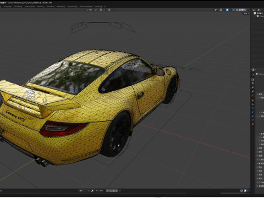The height and width of the screenshot is (198, 264).
Task: Open the Scene properties tab
Action: (253, 91)
